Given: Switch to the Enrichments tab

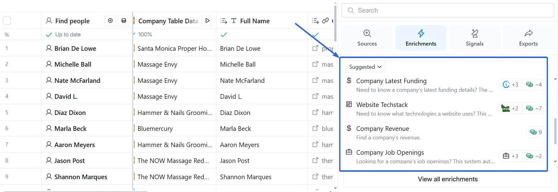Looking at the screenshot, I should (x=421, y=38).
